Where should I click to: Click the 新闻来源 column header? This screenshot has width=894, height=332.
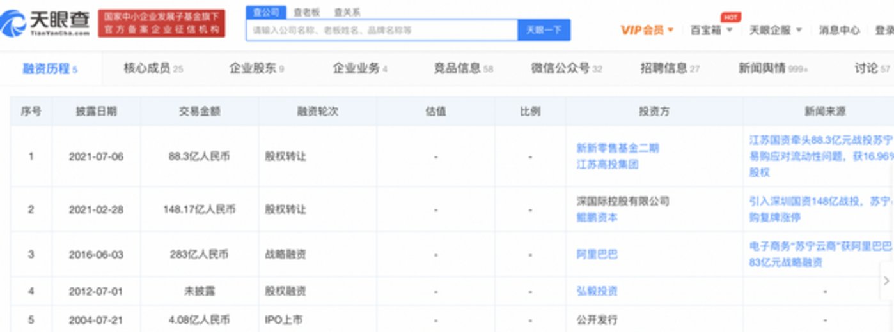(825, 111)
